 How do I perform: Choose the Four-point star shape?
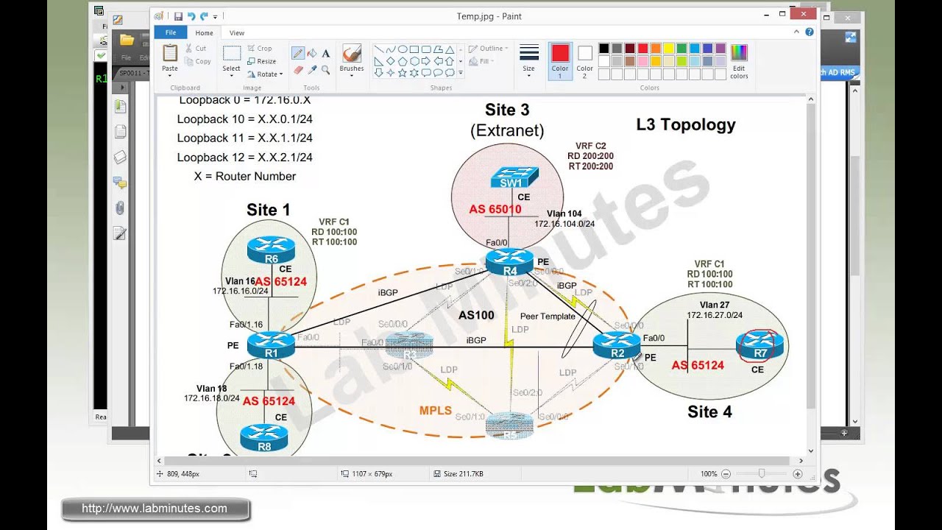tap(391, 72)
